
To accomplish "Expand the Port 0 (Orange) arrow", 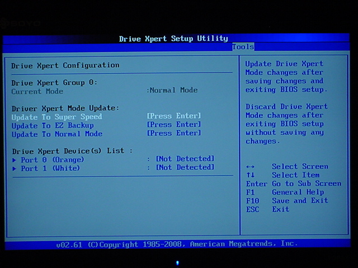I will pyautogui.click(x=15, y=160).
